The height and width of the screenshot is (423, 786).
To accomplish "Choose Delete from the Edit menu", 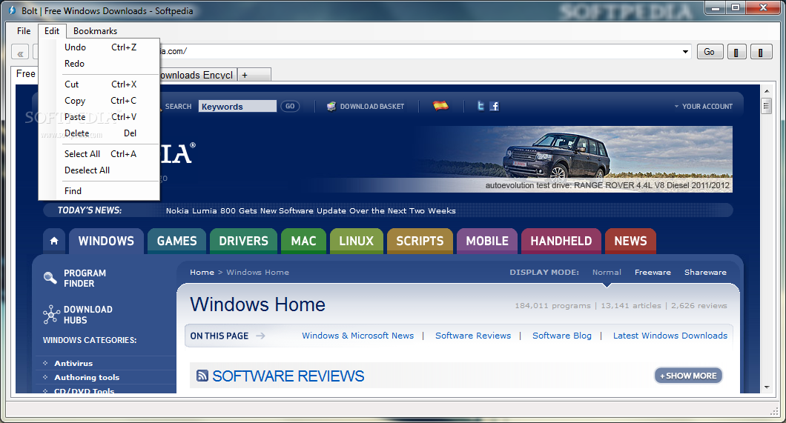I will point(99,133).
